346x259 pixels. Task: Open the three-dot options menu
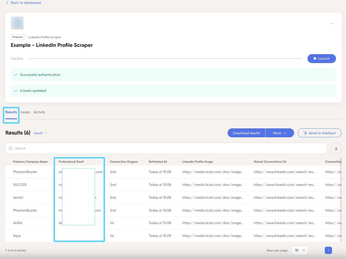331,24
